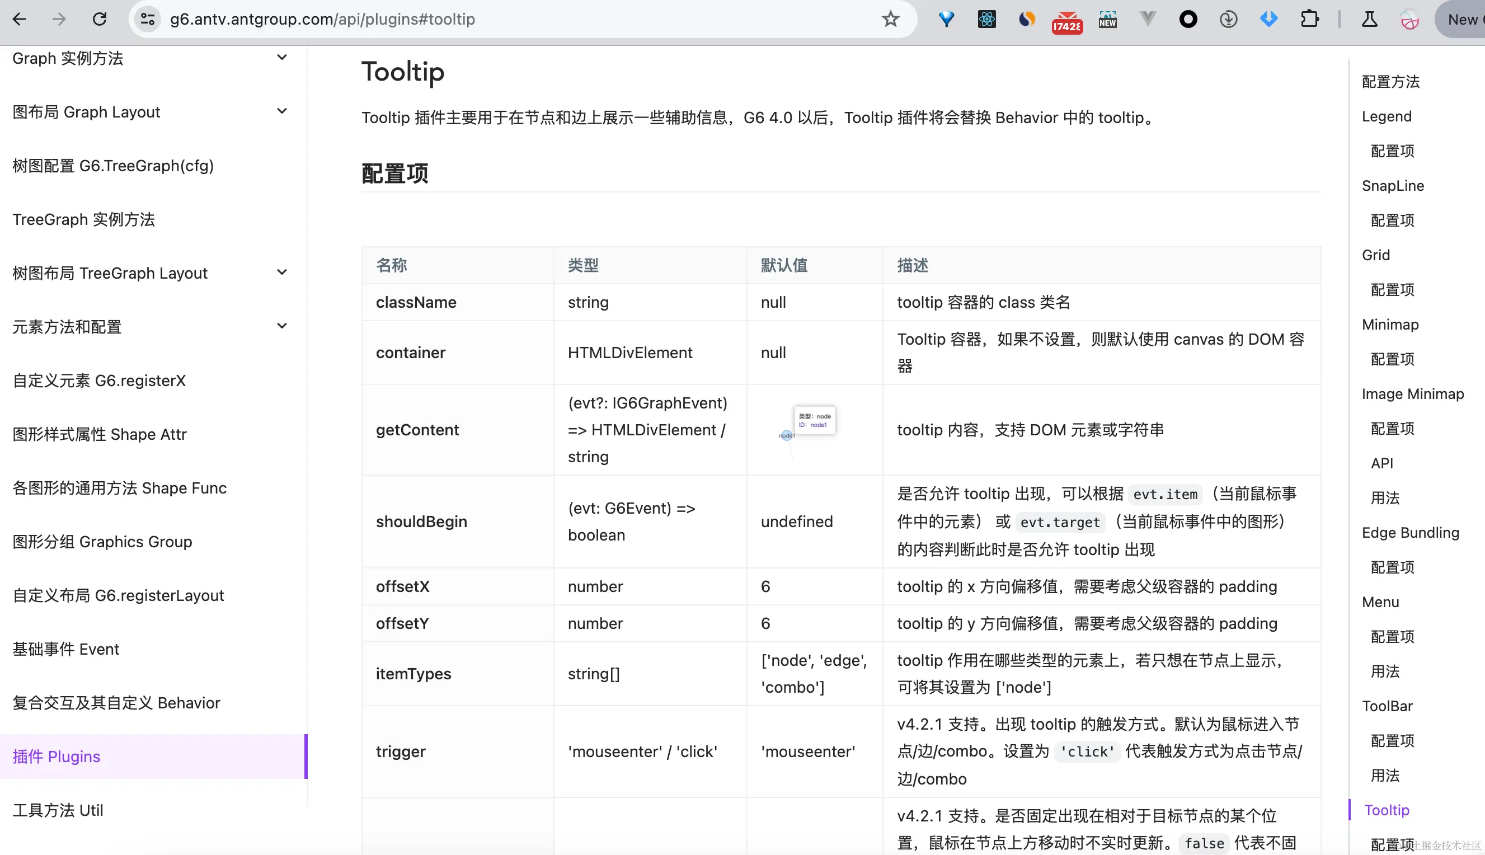1485x855 pixels.
Task: Reload the current page
Action: [x=100, y=20]
